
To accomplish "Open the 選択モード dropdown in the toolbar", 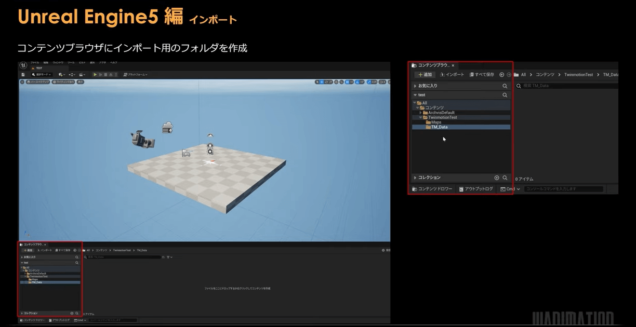I will (x=41, y=75).
